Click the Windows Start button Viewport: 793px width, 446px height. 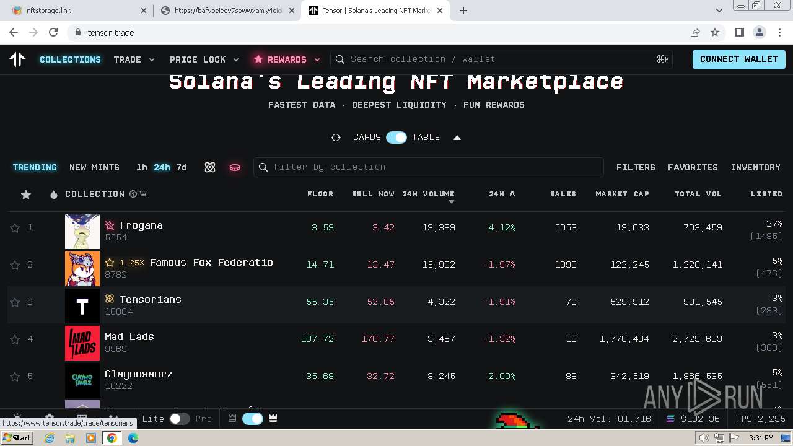click(17, 438)
